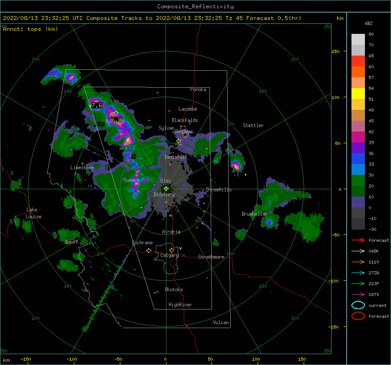Pick the light gray 70-80 dBZ swatch

tap(358, 39)
